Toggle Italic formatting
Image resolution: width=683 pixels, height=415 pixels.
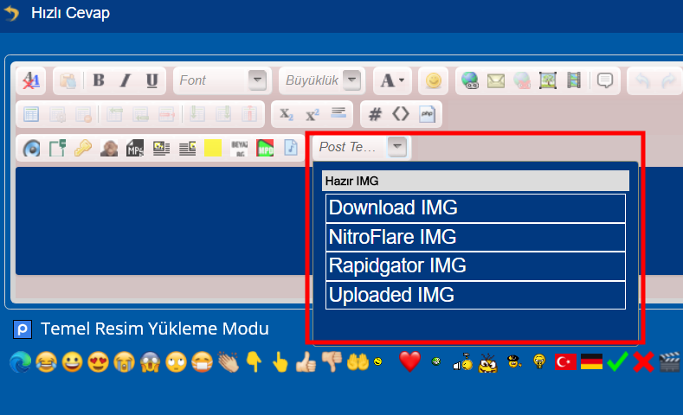[x=126, y=80]
